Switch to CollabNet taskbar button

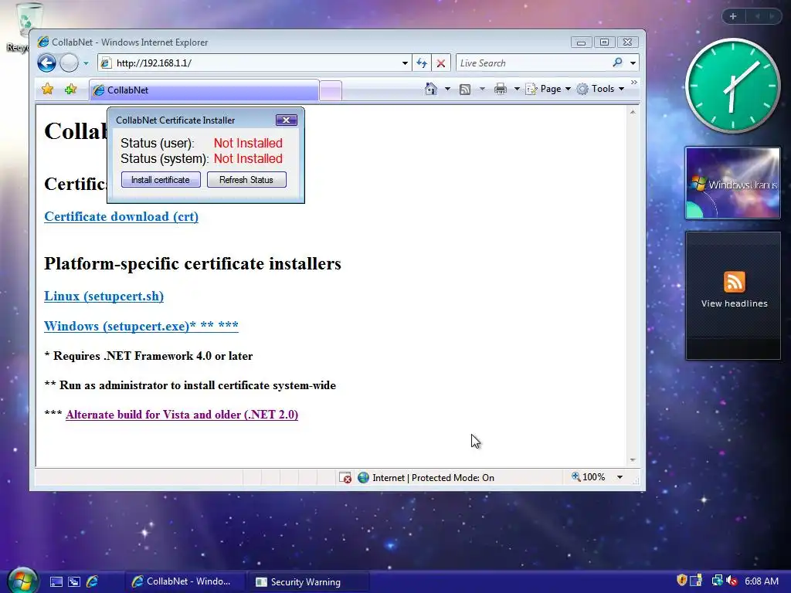click(x=184, y=581)
